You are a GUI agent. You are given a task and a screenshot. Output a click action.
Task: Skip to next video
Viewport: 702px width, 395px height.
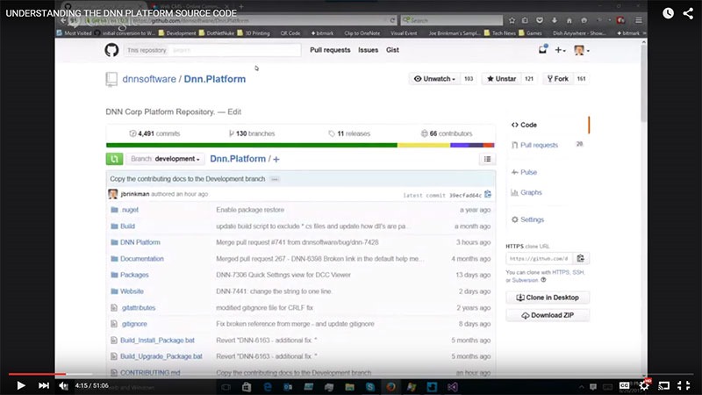pyautogui.click(x=43, y=385)
